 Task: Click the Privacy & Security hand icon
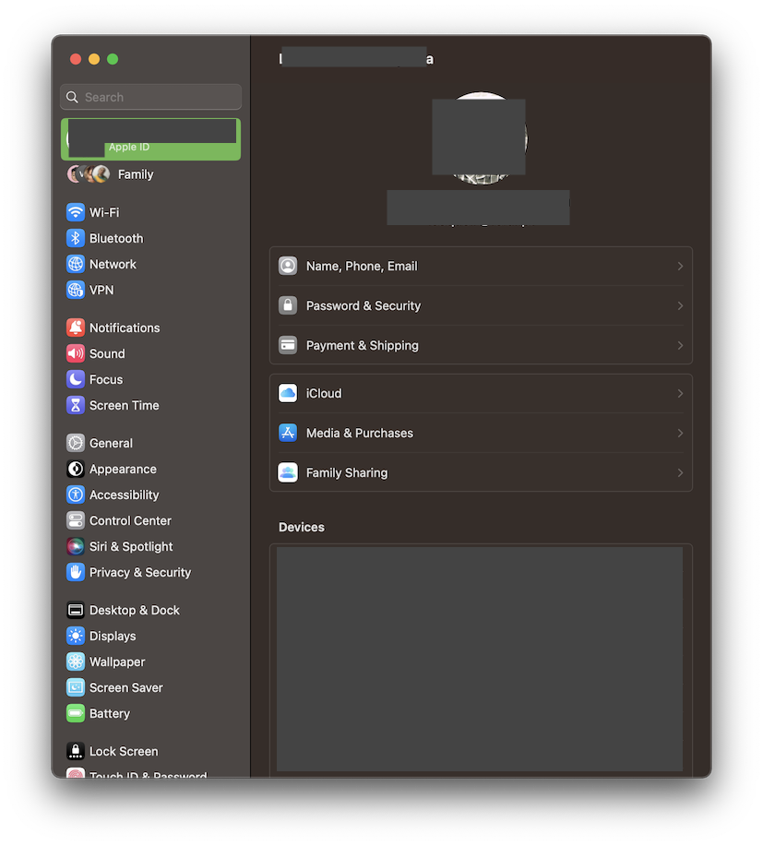[x=76, y=572]
